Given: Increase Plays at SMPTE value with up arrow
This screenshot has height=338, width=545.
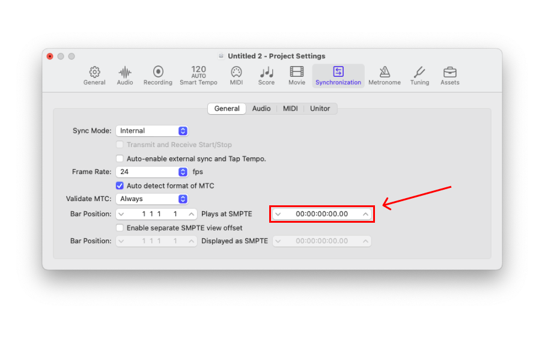Looking at the screenshot, I should [365, 214].
